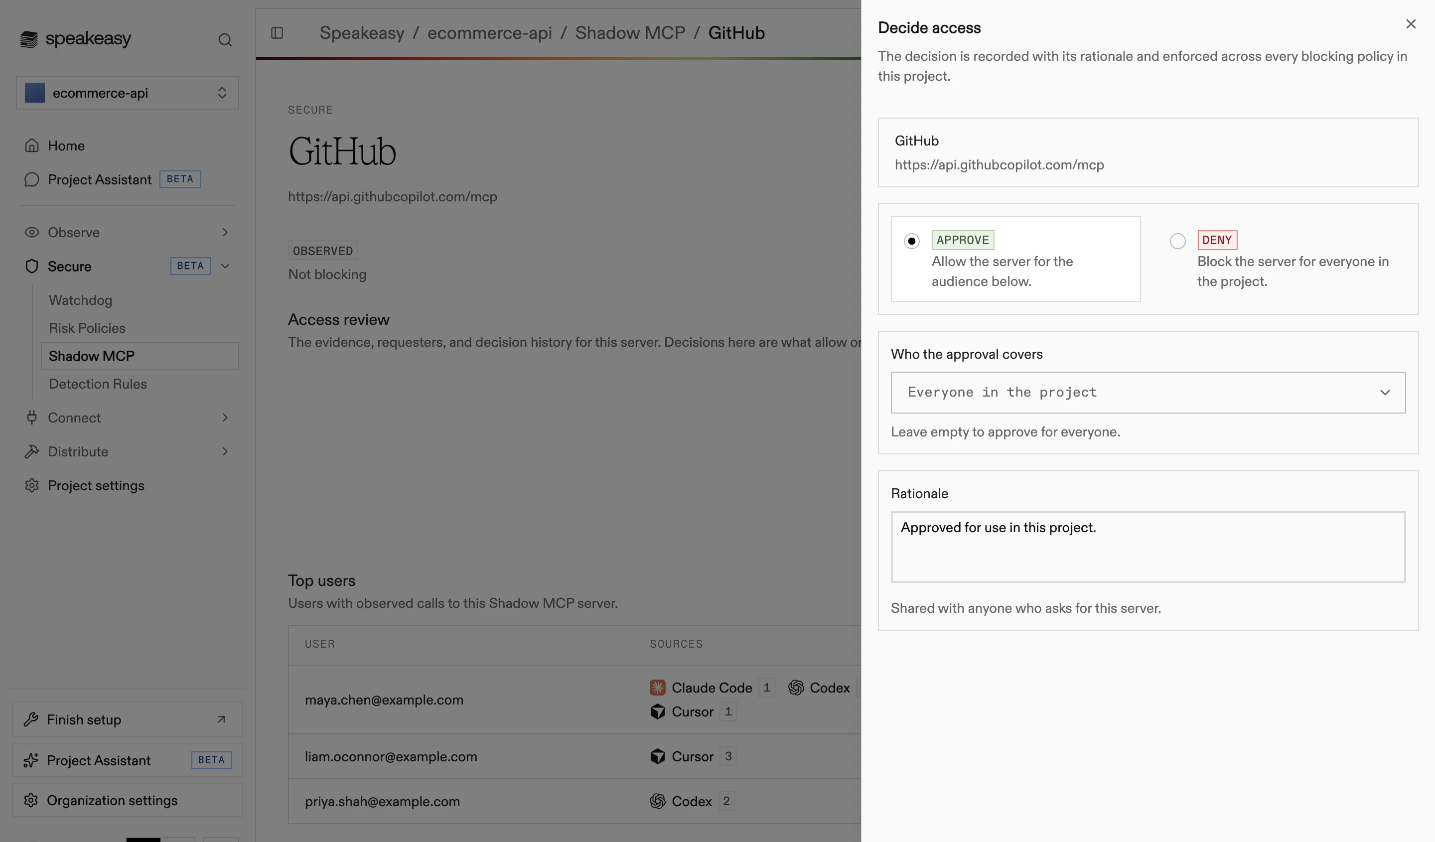Open Project settings in the sidebar
Screen dimensions: 1435x842
[x=96, y=486]
